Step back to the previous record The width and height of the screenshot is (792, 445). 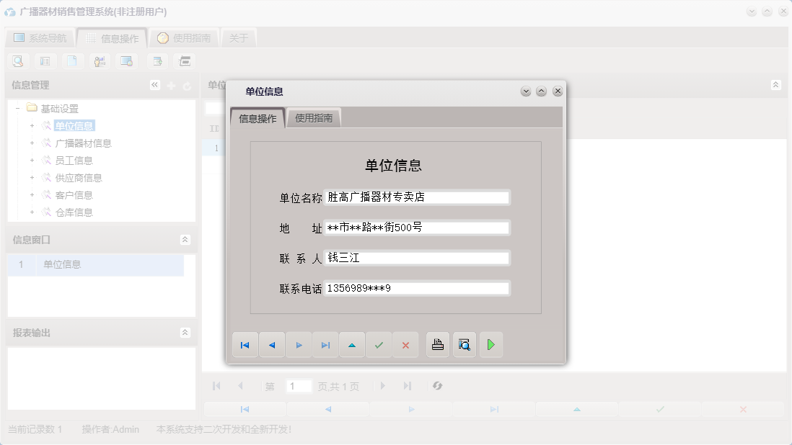coord(272,345)
